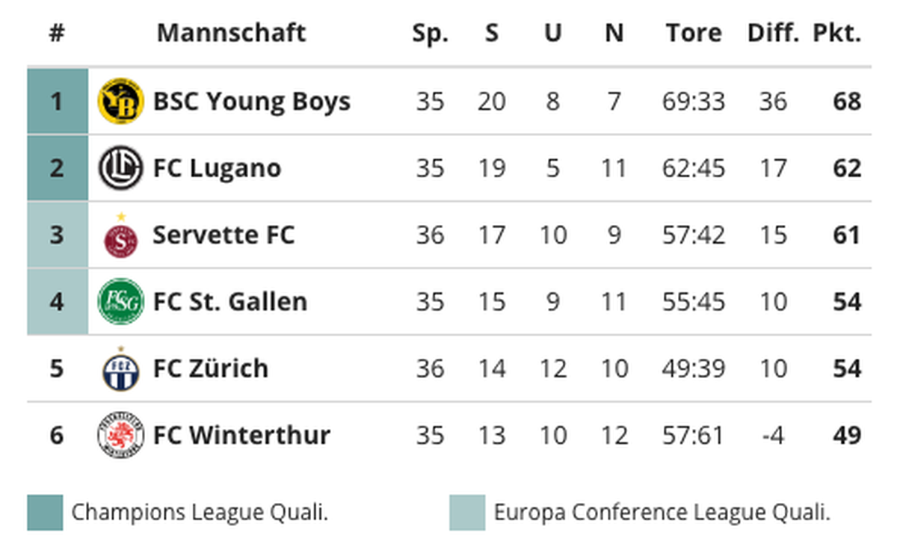Open the FC Zürich team name link
Viewport: 897px width, 556px height.
211,368
